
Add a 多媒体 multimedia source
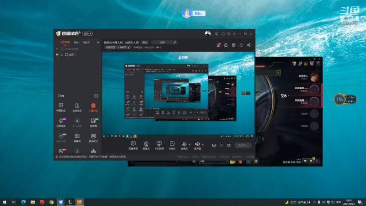(x=172, y=145)
